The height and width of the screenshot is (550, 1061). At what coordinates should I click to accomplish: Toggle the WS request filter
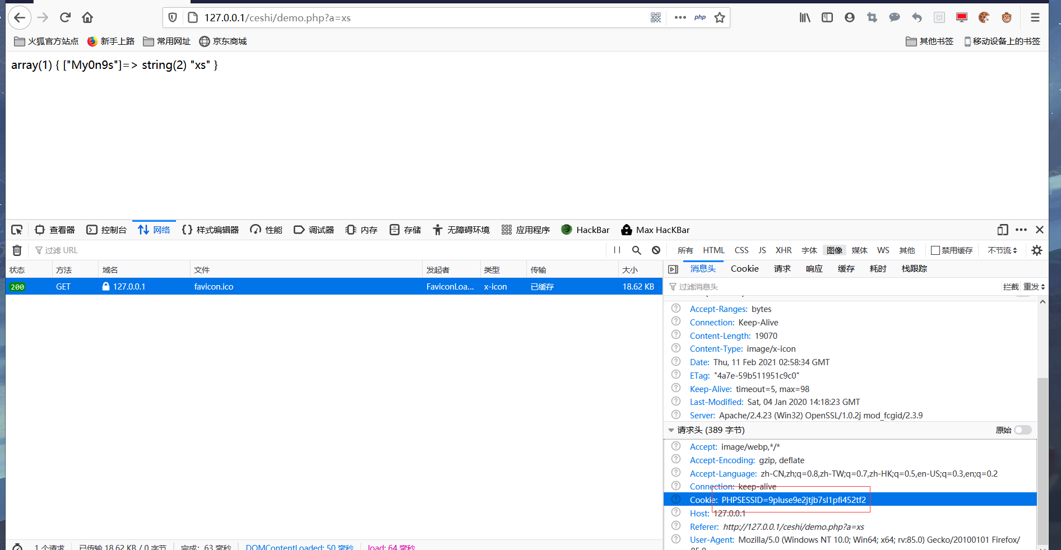point(883,250)
